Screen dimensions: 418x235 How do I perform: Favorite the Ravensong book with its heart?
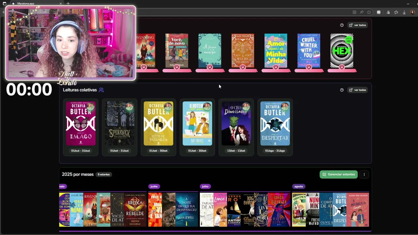(x=144, y=67)
